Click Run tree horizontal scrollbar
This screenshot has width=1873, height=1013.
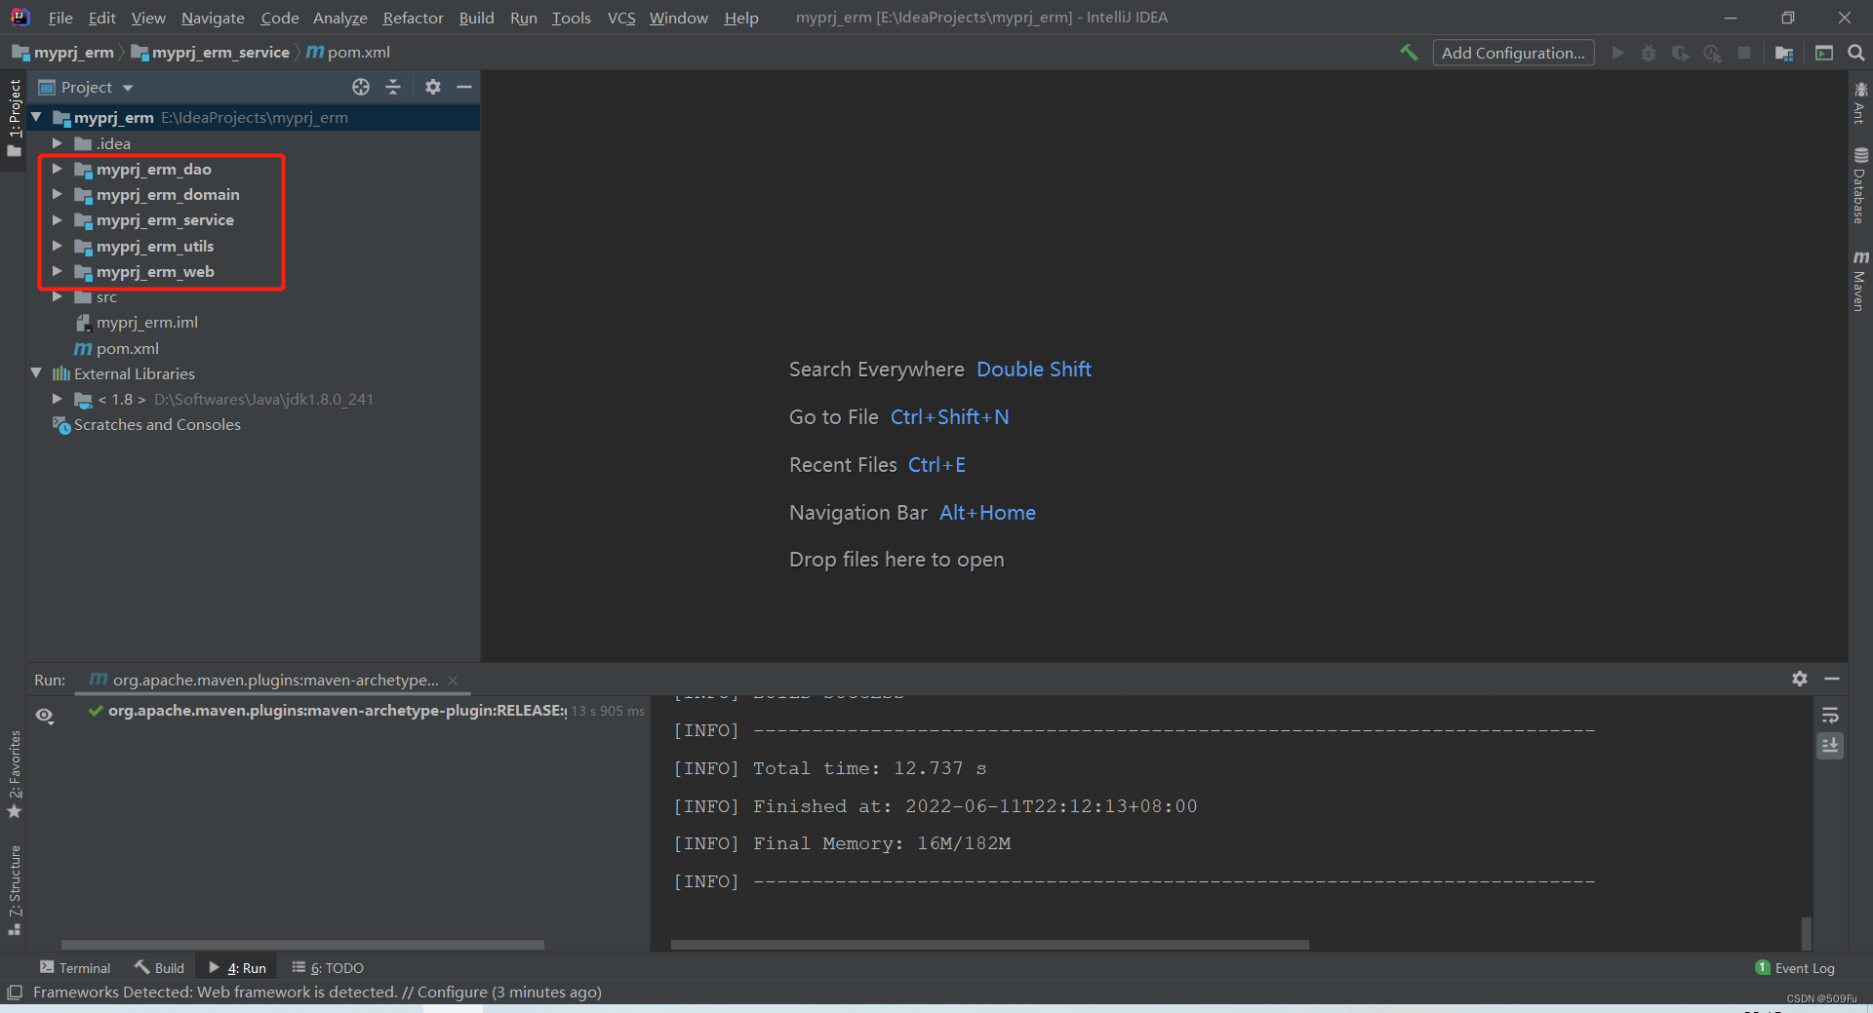[302, 945]
